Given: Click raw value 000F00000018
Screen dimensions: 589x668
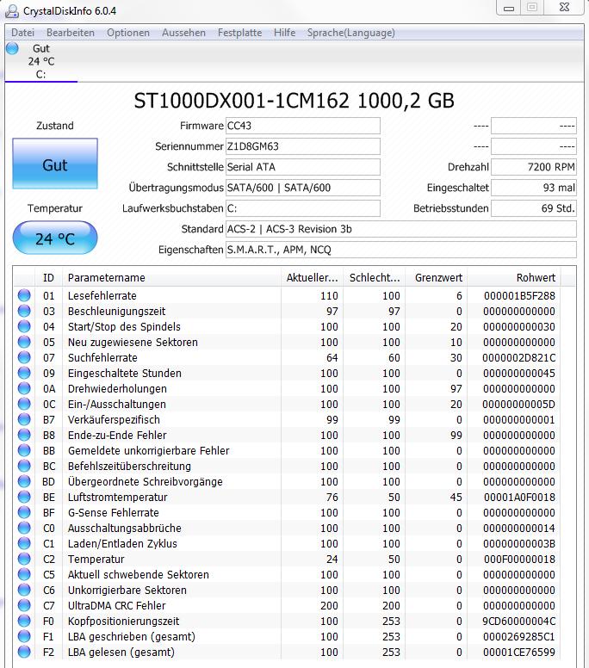Looking at the screenshot, I should click(x=519, y=559).
